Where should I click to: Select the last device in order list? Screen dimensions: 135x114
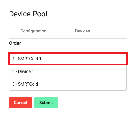click(x=68, y=84)
